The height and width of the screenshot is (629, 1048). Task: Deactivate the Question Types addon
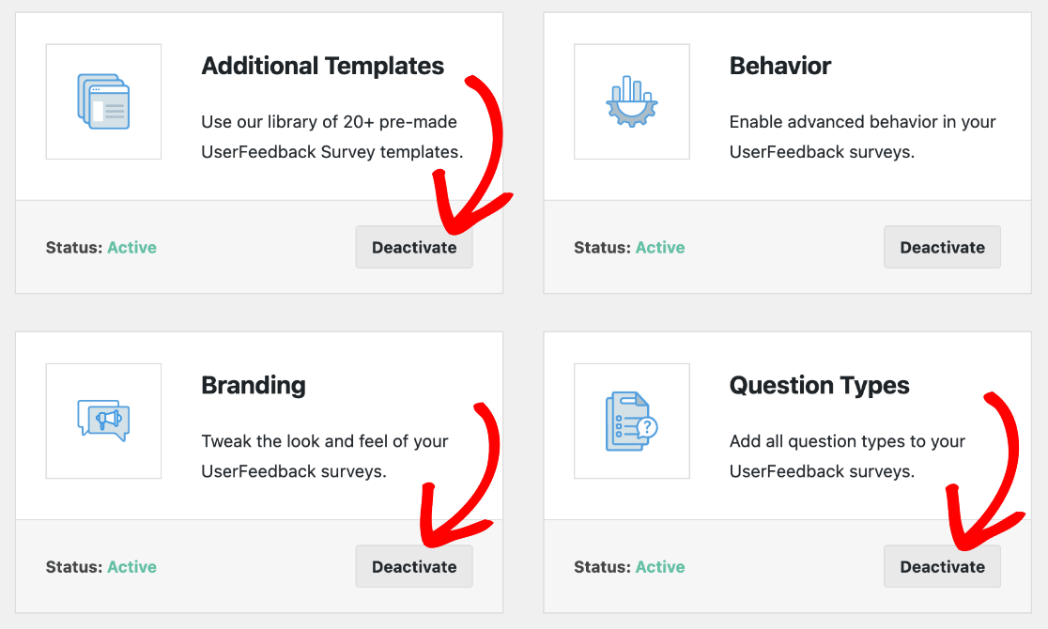pos(942,567)
